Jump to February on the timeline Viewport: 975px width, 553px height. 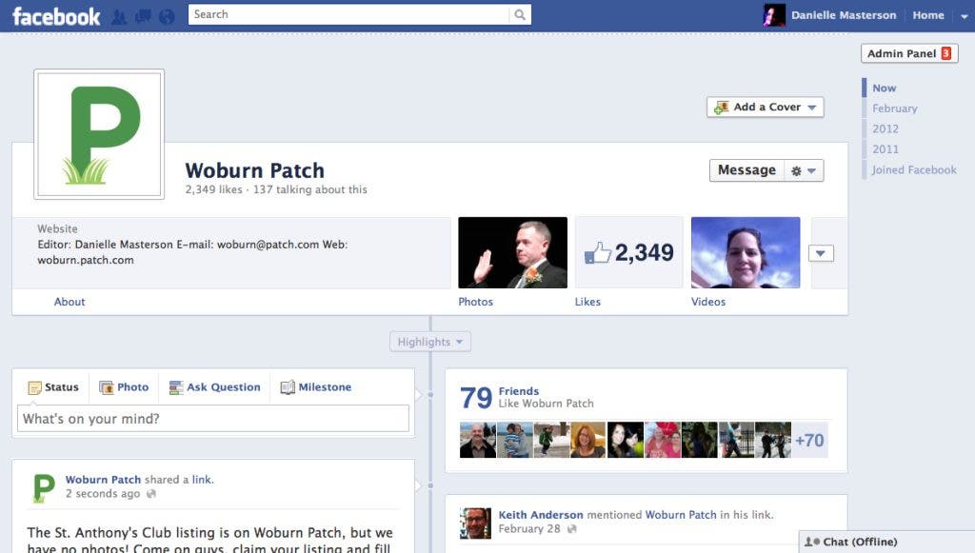(x=894, y=109)
